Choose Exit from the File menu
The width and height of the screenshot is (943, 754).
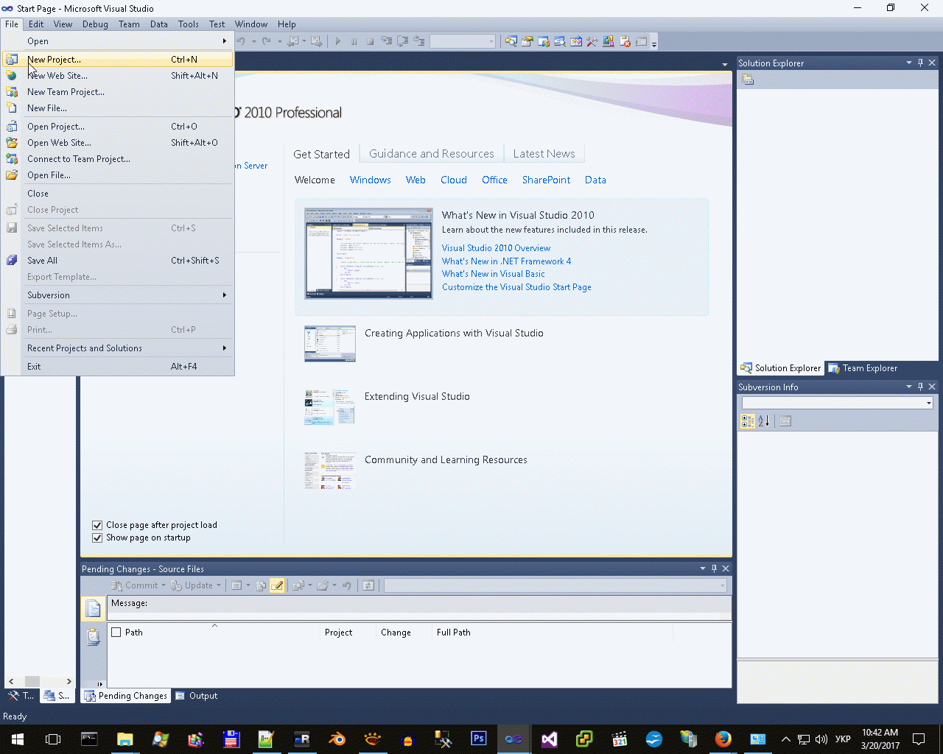coord(118,367)
